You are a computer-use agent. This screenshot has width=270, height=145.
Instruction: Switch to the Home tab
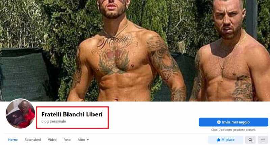click(x=13, y=140)
